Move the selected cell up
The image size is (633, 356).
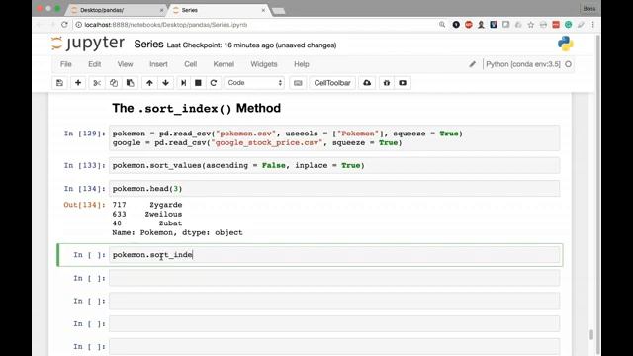tap(149, 83)
